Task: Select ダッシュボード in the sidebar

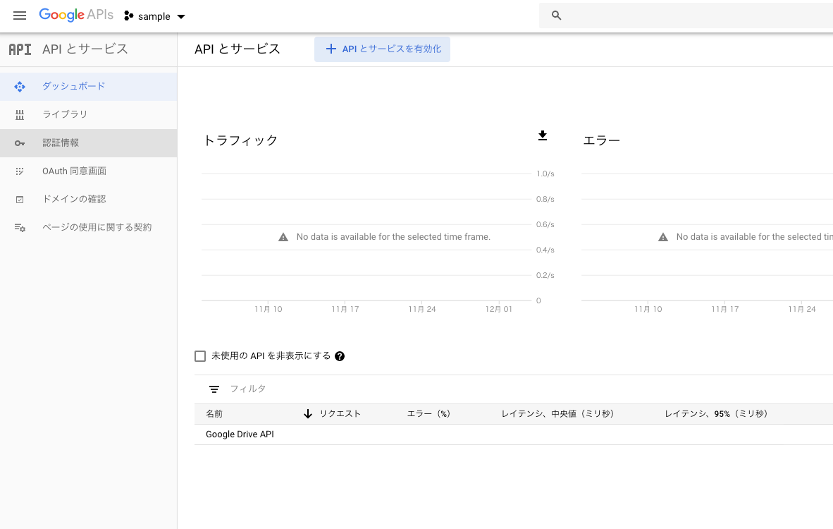Action: (89, 86)
